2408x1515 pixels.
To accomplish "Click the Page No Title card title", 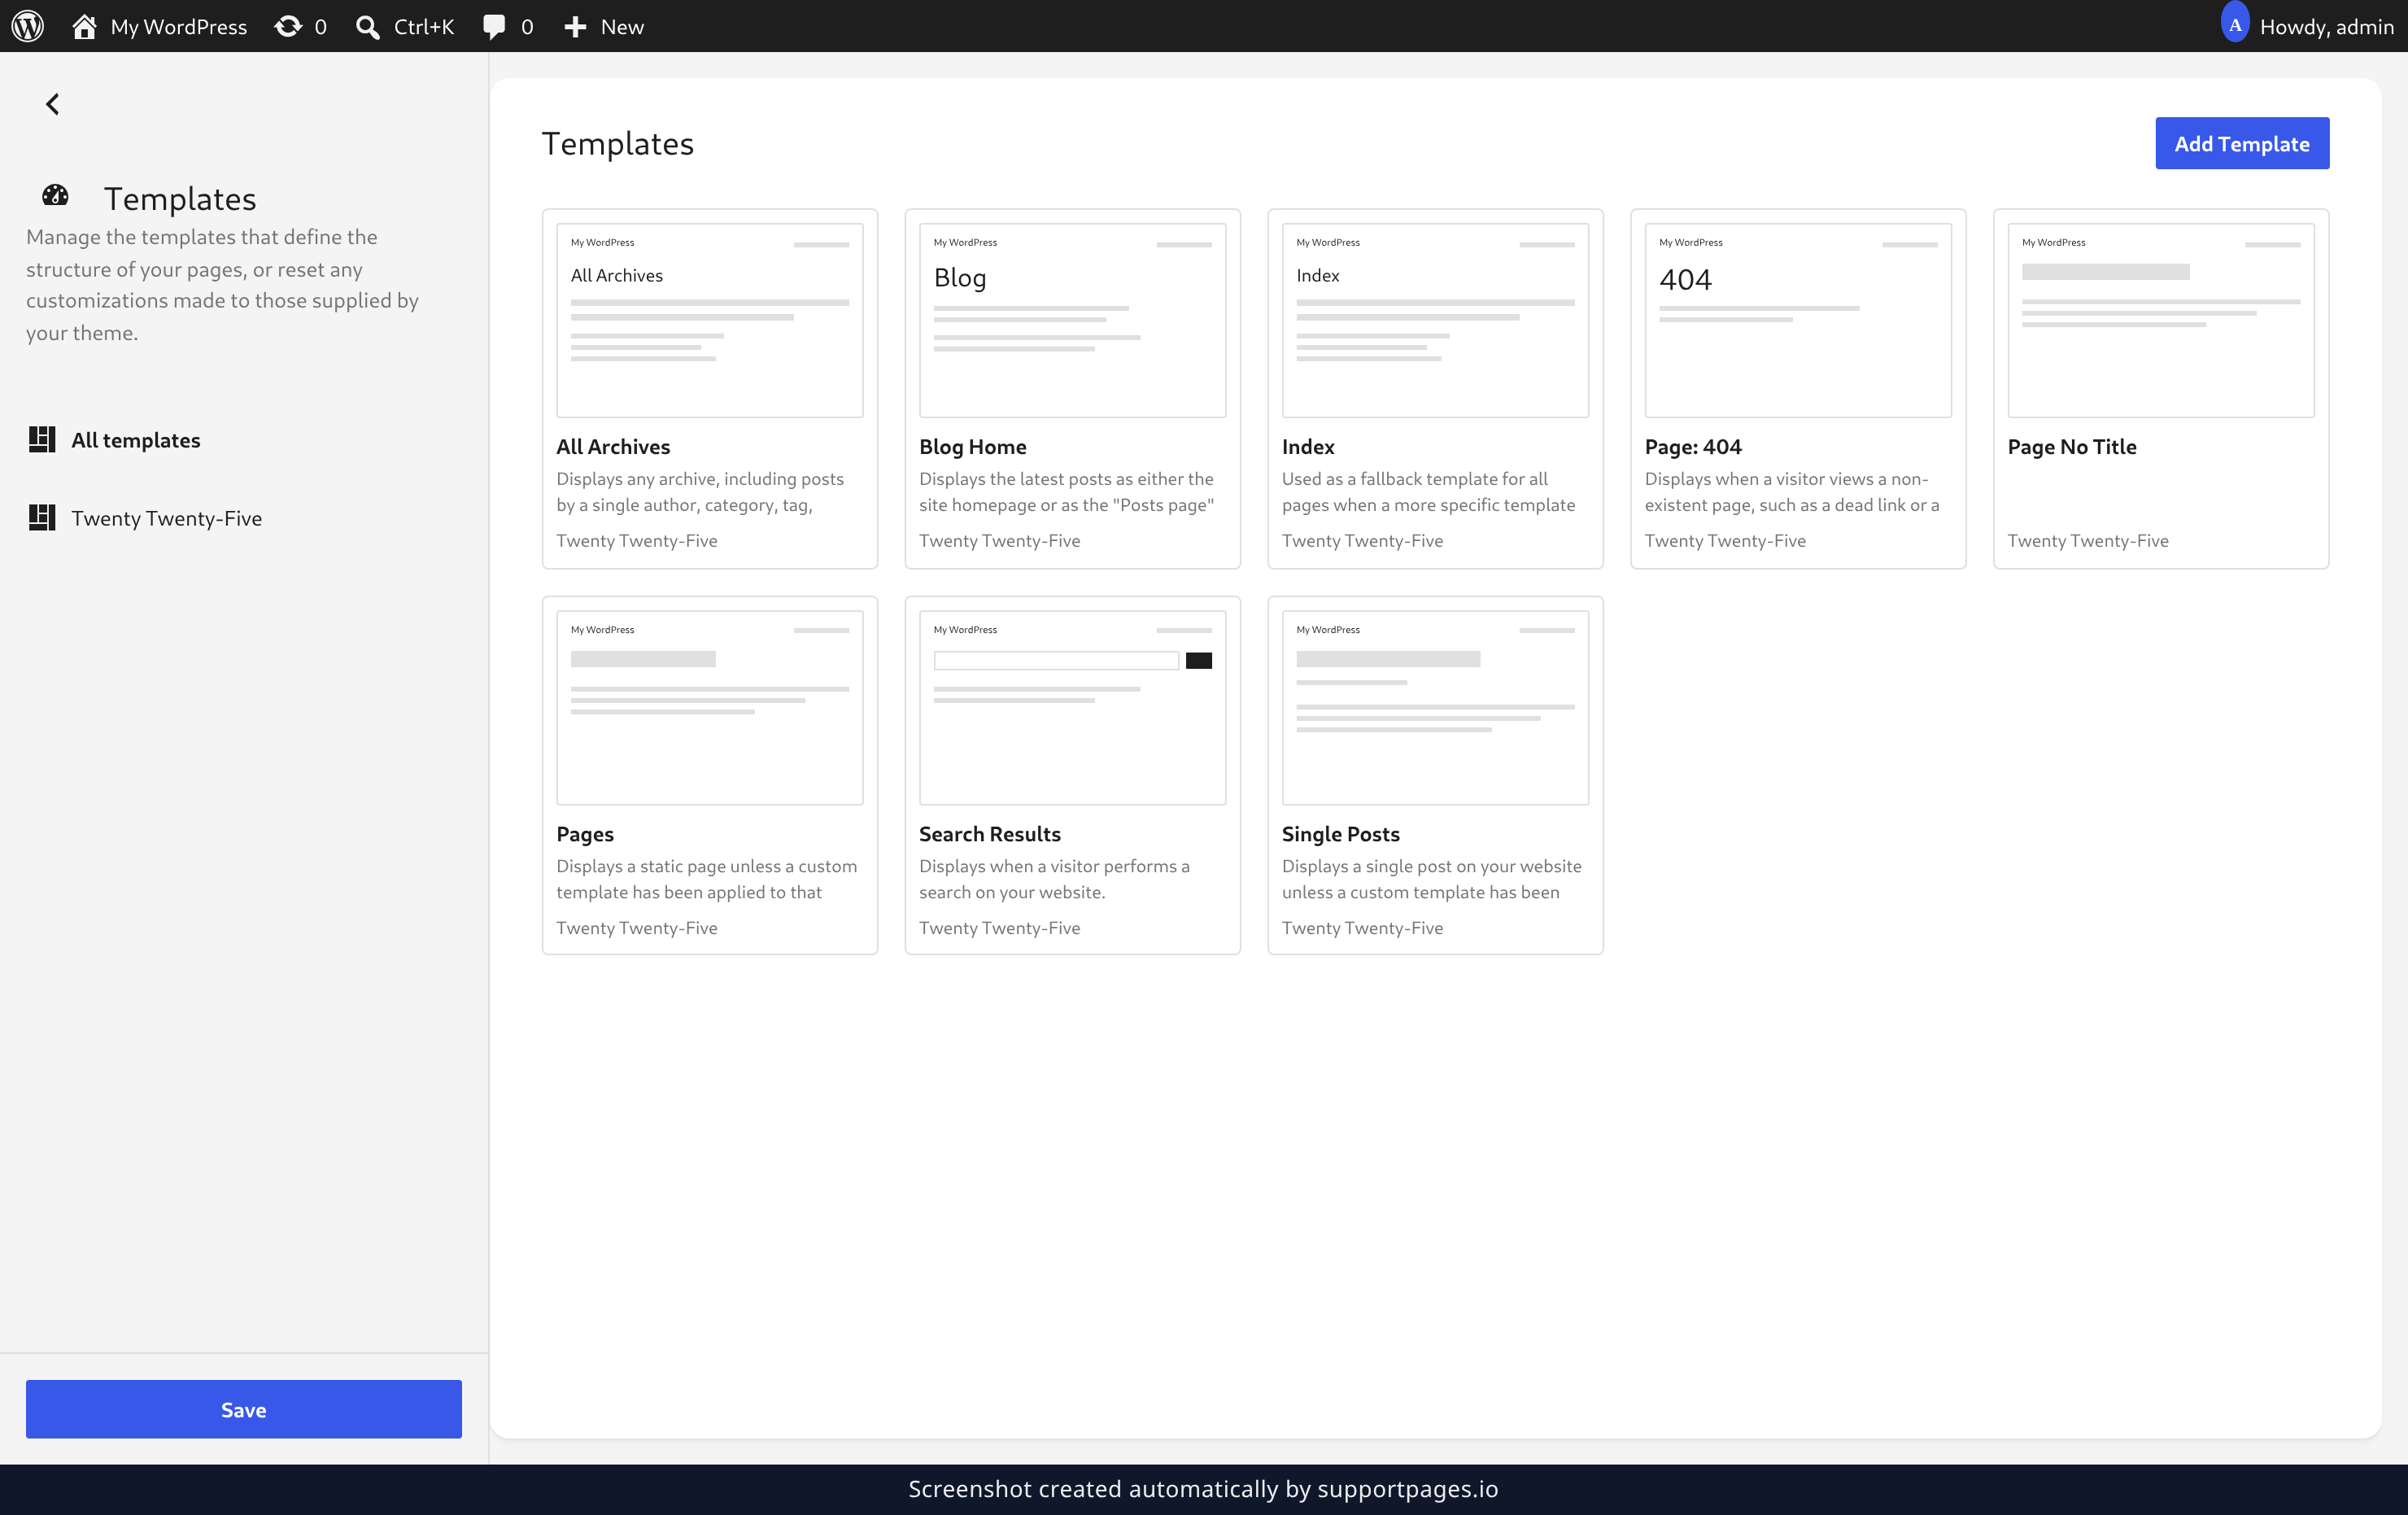I will 2072,446.
